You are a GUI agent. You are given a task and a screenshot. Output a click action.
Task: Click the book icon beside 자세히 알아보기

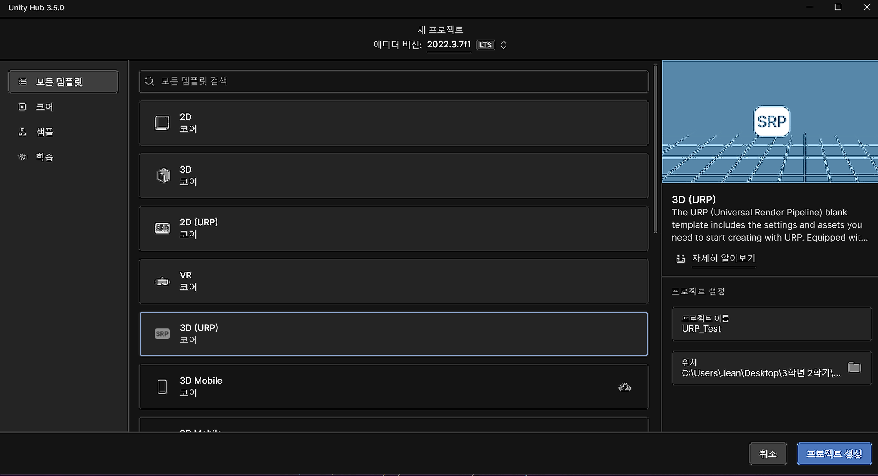click(x=680, y=259)
